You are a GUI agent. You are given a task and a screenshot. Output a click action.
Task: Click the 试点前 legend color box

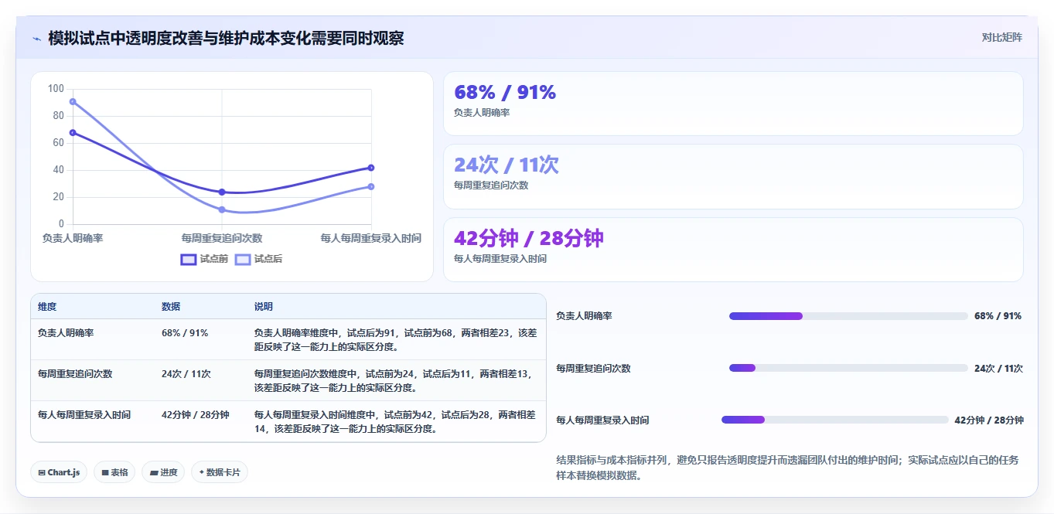tap(189, 259)
